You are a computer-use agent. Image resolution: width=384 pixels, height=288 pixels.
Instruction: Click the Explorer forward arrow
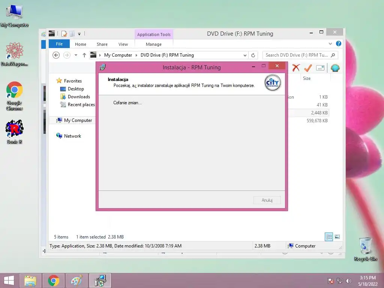pos(67,55)
